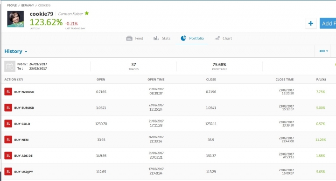Click the blue Add button
Image resolution: width=336 pixels, height=181 pixels.
328,23
